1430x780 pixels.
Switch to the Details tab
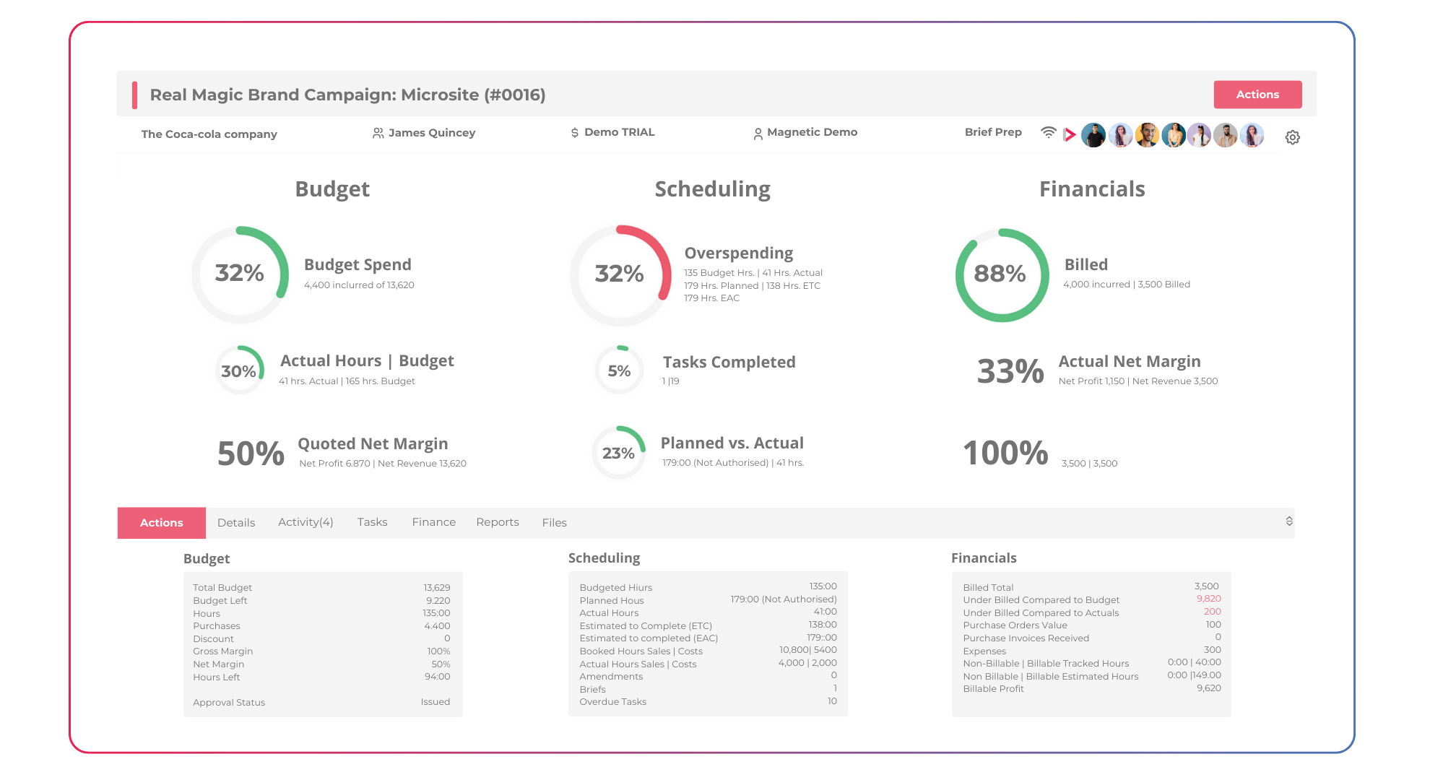tap(236, 522)
